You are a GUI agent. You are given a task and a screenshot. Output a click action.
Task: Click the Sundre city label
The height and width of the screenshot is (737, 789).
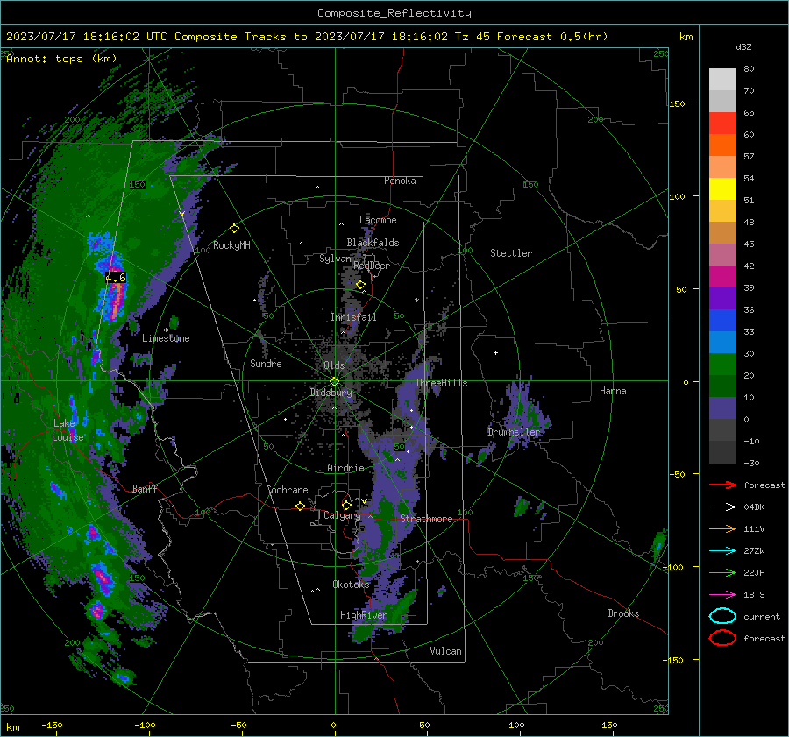266,363
